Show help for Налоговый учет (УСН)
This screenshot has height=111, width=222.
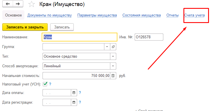pyautogui.click(x=50, y=84)
